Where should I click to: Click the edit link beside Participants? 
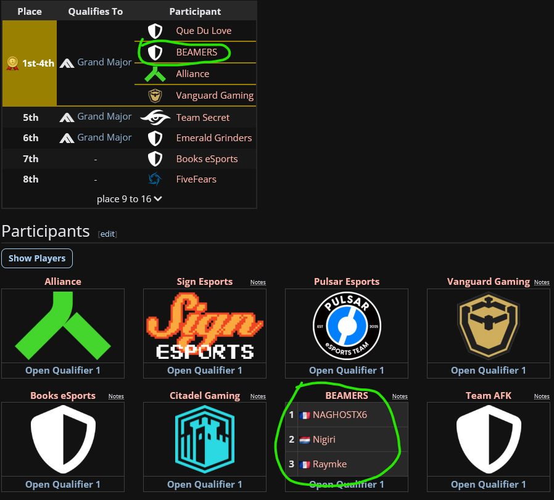click(x=107, y=234)
